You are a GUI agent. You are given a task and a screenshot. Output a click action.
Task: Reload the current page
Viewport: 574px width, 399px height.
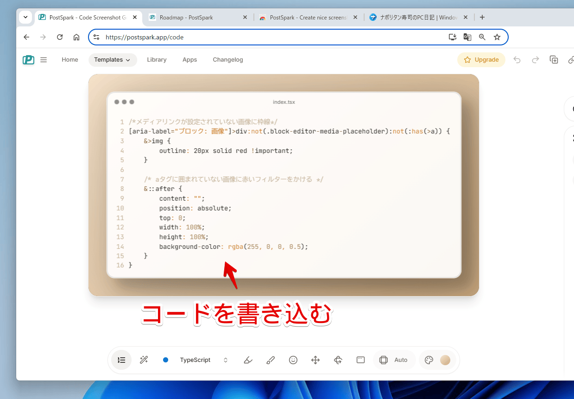(60, 37)
